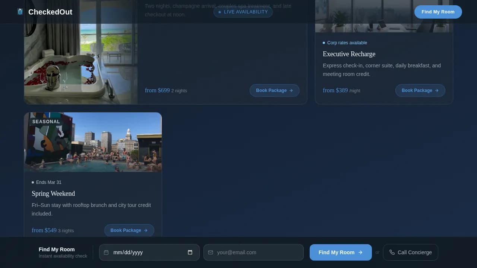Click the Live Availability badge
This screenshot has height=268, width=477.
pos(243,12)
